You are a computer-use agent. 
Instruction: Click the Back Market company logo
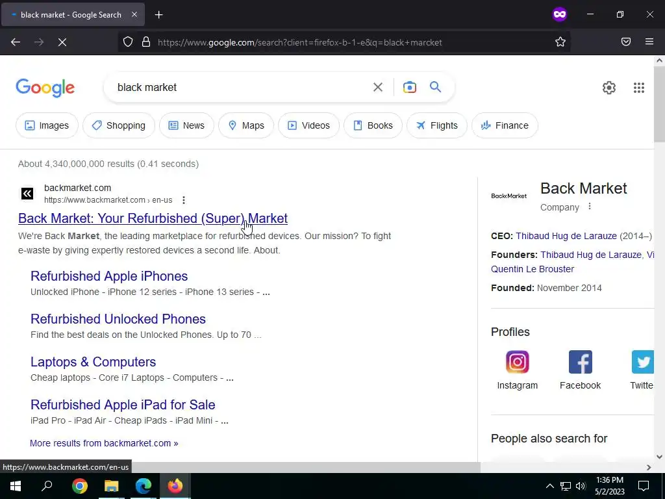coord(509,196)
